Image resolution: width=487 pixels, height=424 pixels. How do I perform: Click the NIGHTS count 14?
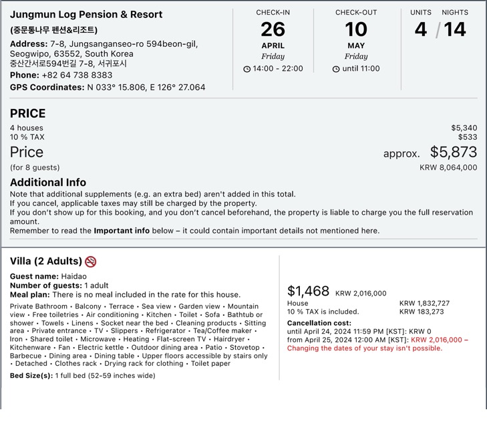tap(455, 29)
